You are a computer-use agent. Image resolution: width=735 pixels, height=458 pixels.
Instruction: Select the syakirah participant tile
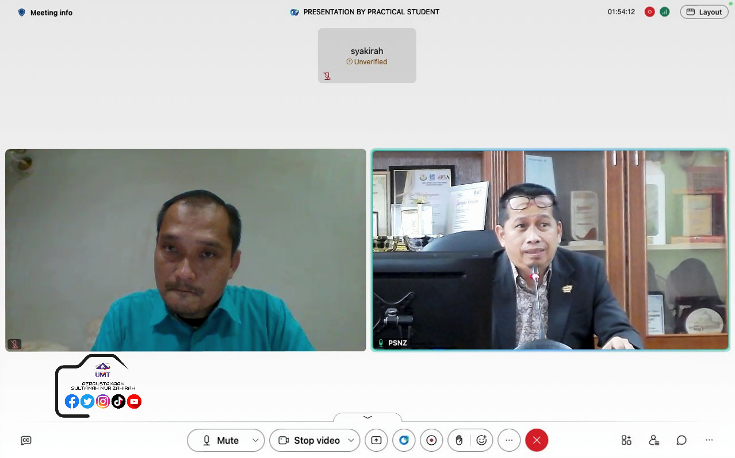[367, 56]
